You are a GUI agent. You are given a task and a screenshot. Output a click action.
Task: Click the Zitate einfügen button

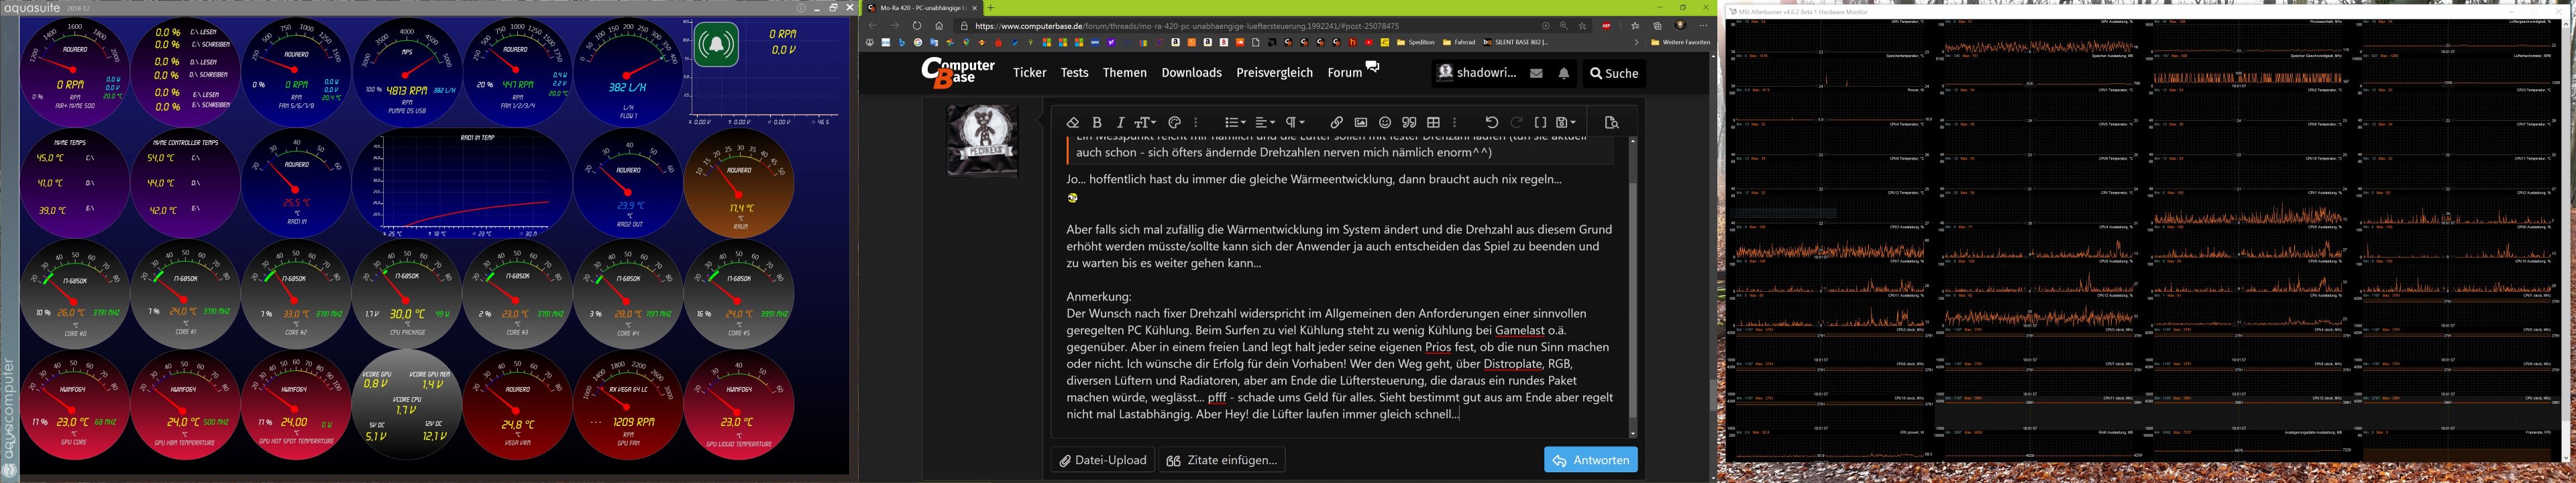click(x=1222, y=460)
